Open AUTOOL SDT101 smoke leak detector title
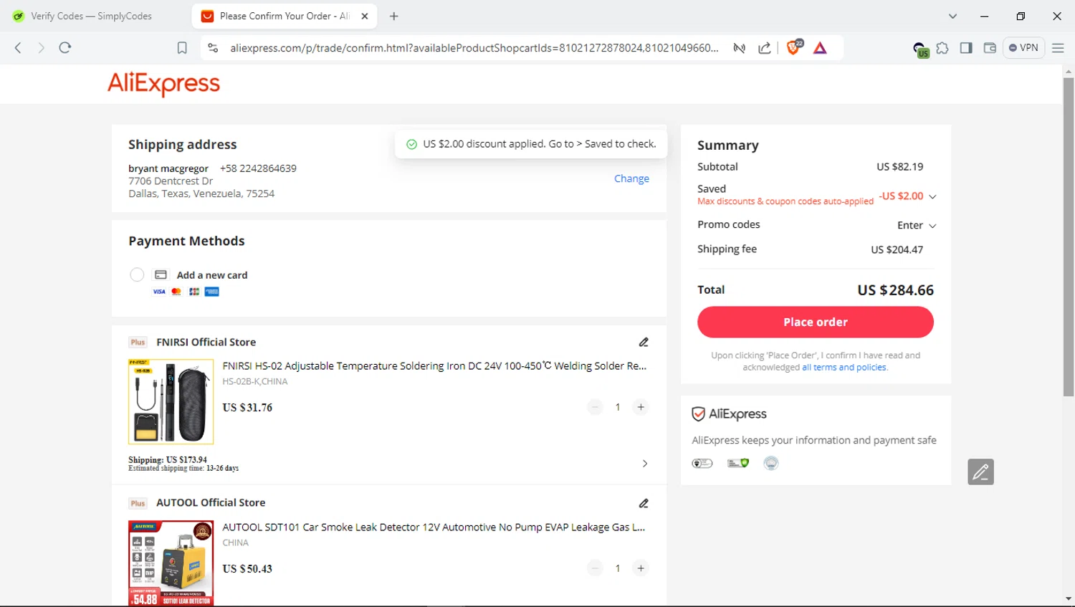1075x607 pixels. 434,527
